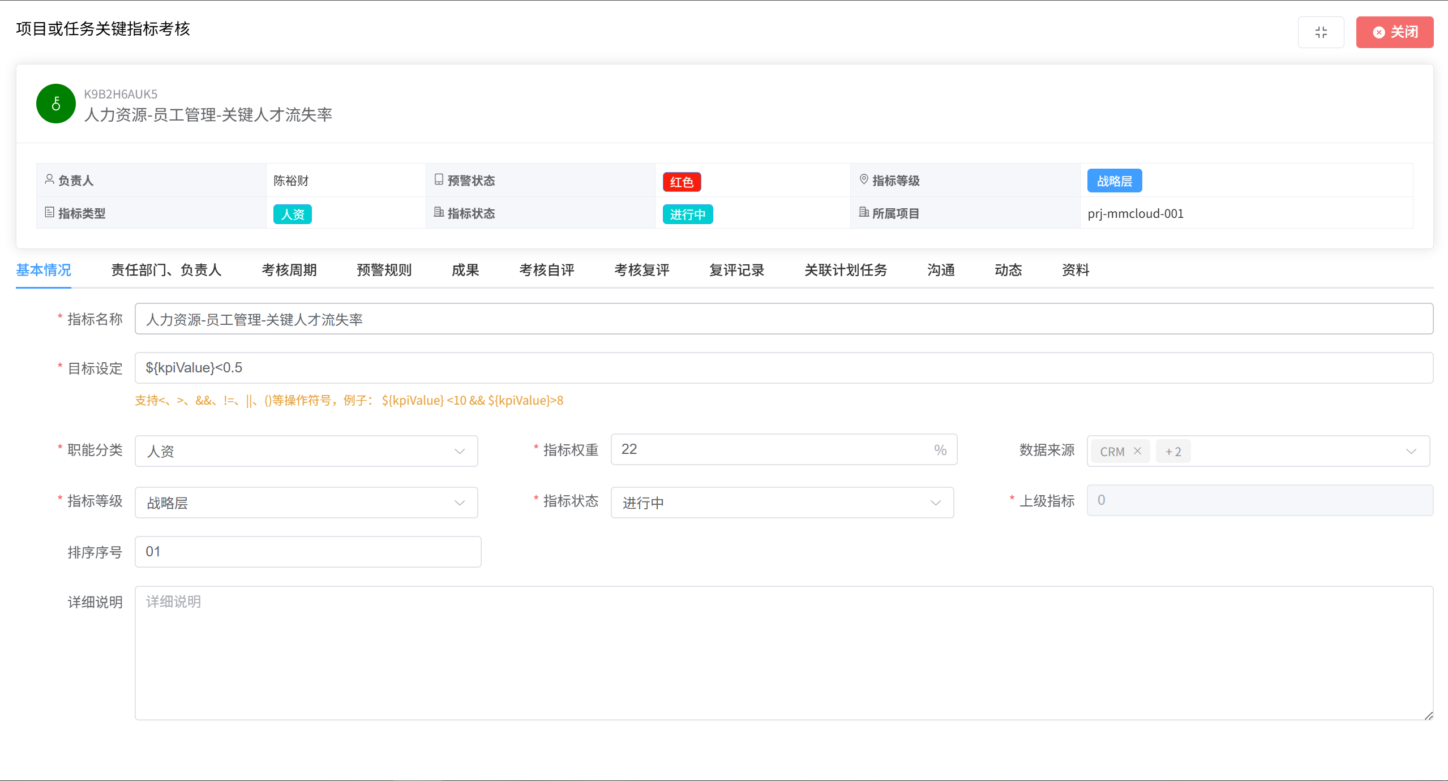The height and width of the screenshot is (781, 1448).
Task: Click the person icon beside 负责人
Action: point(50,180)
